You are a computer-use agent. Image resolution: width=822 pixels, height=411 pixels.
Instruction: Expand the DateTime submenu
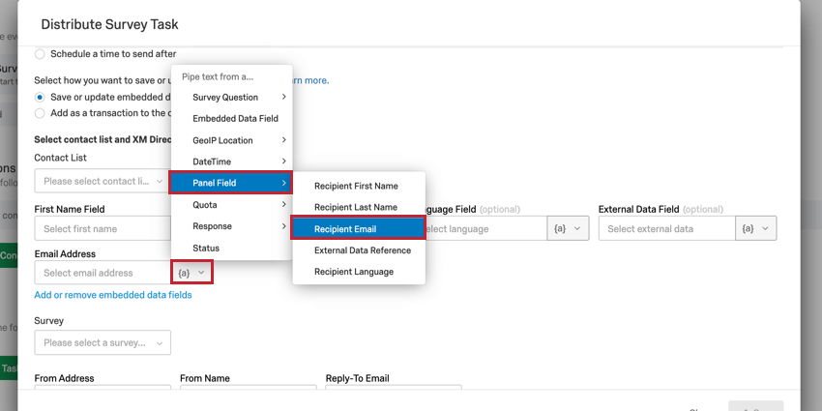232,161
